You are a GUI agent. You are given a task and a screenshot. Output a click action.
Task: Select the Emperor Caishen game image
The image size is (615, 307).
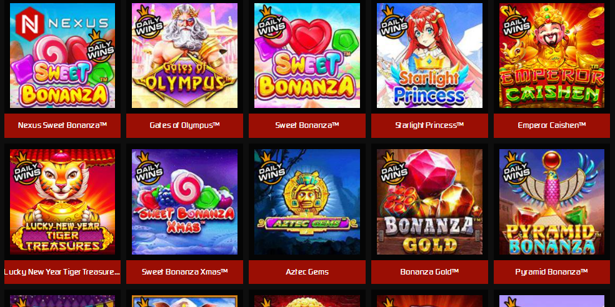coord(552,56)
